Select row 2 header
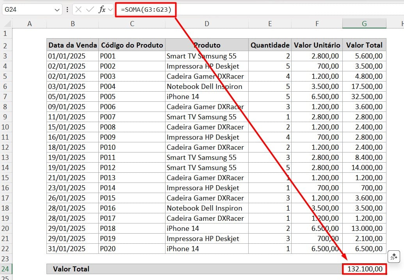The height and width of the screenshot is (280, 404). [5, 46]
